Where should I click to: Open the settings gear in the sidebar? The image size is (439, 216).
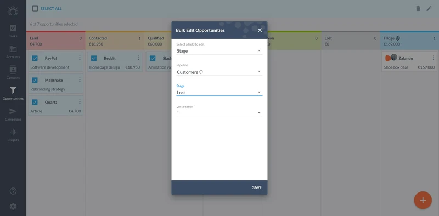coord(13,207)
